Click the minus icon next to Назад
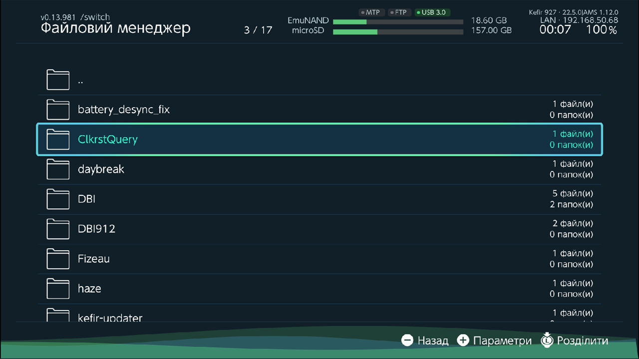Viewport: 639px width, 359px height. (x=407, y=341)
